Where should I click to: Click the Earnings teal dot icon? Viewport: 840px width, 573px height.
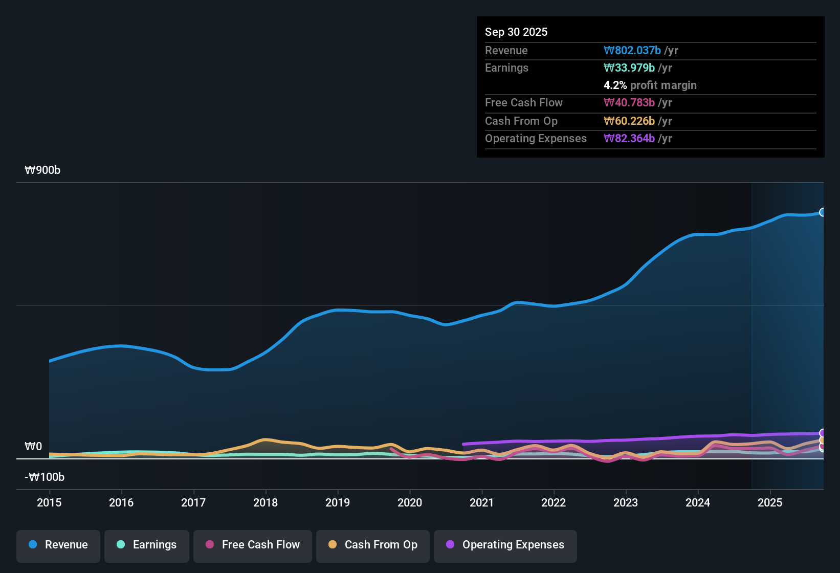click(x=121, y=545)
